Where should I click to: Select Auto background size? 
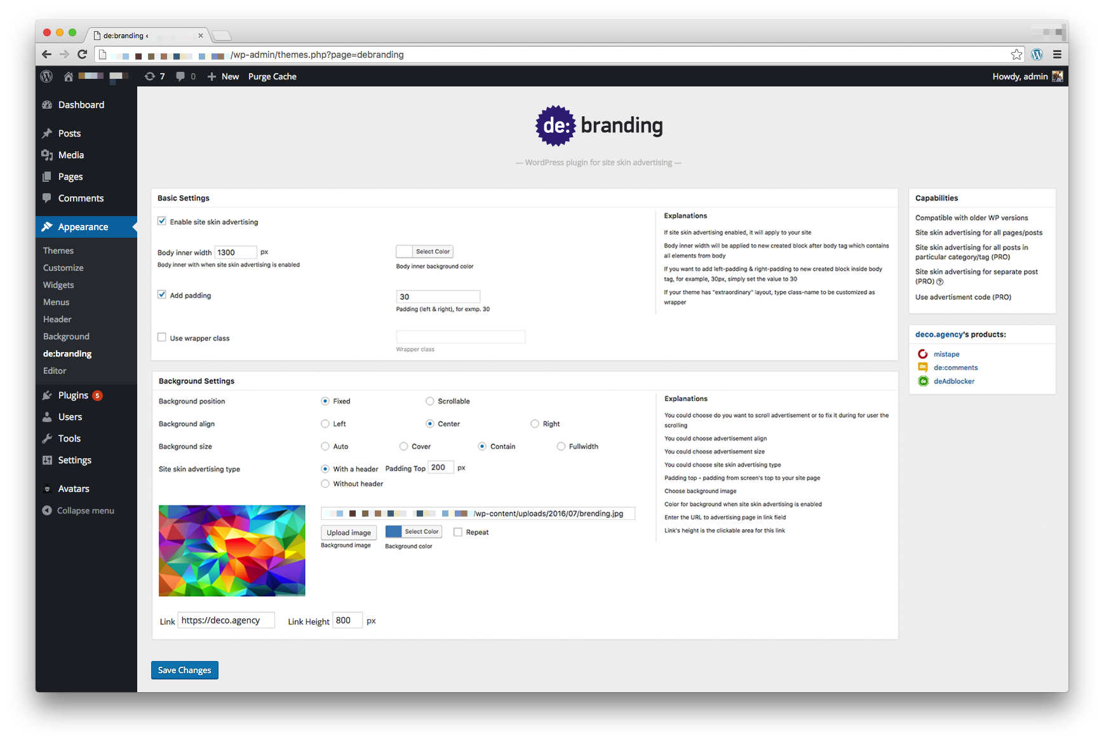pos(325,446)
